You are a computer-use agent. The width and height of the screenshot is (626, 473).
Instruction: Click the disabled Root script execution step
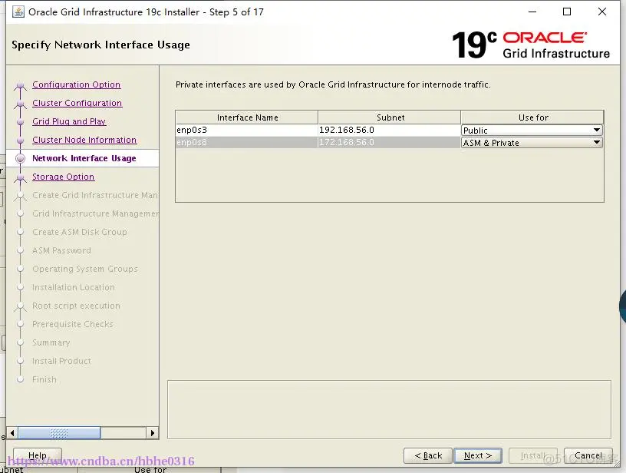click(76, 306)
